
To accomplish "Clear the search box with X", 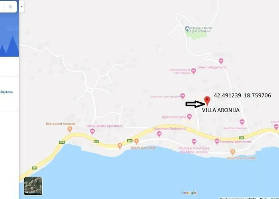I will [10, 7].
